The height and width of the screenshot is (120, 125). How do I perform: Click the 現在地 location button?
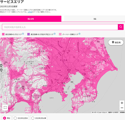(116, 42)
